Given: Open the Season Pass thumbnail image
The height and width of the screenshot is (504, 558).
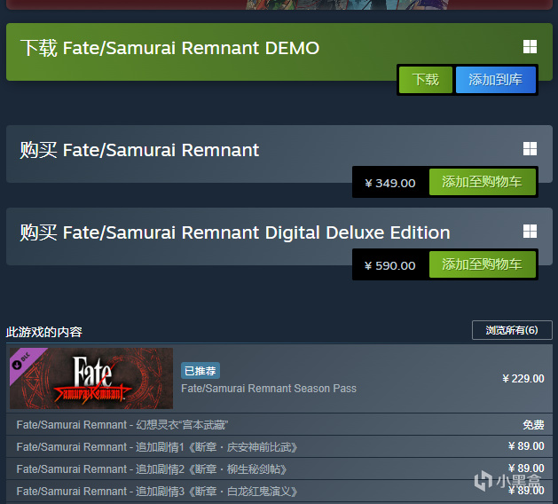Looking at the screenshot, I should [x=90, y=378].
